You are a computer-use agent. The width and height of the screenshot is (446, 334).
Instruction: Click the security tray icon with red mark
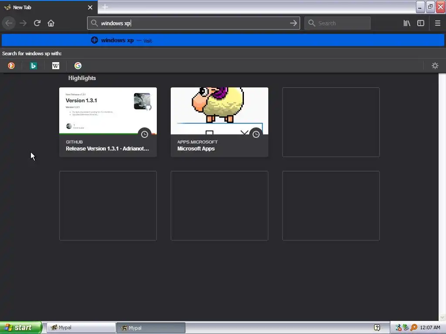pyautogui.click(x=398, y=328)
